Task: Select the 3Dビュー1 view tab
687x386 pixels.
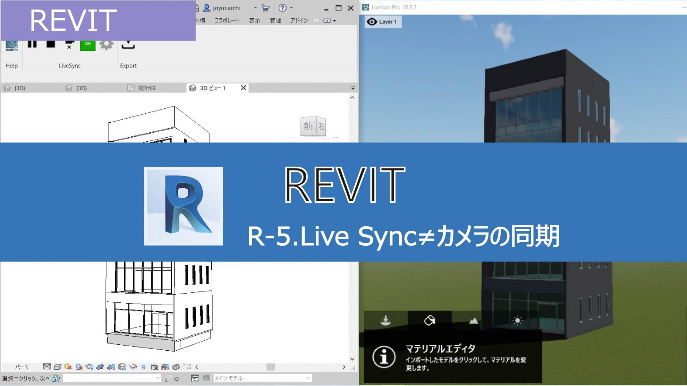Action: (x=213, y=88)
